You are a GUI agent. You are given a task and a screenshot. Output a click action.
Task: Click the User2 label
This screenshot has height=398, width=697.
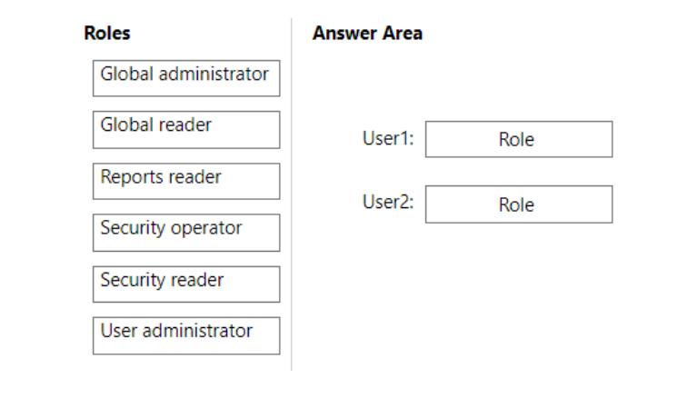pyautogui.click(x=388, y=203)
